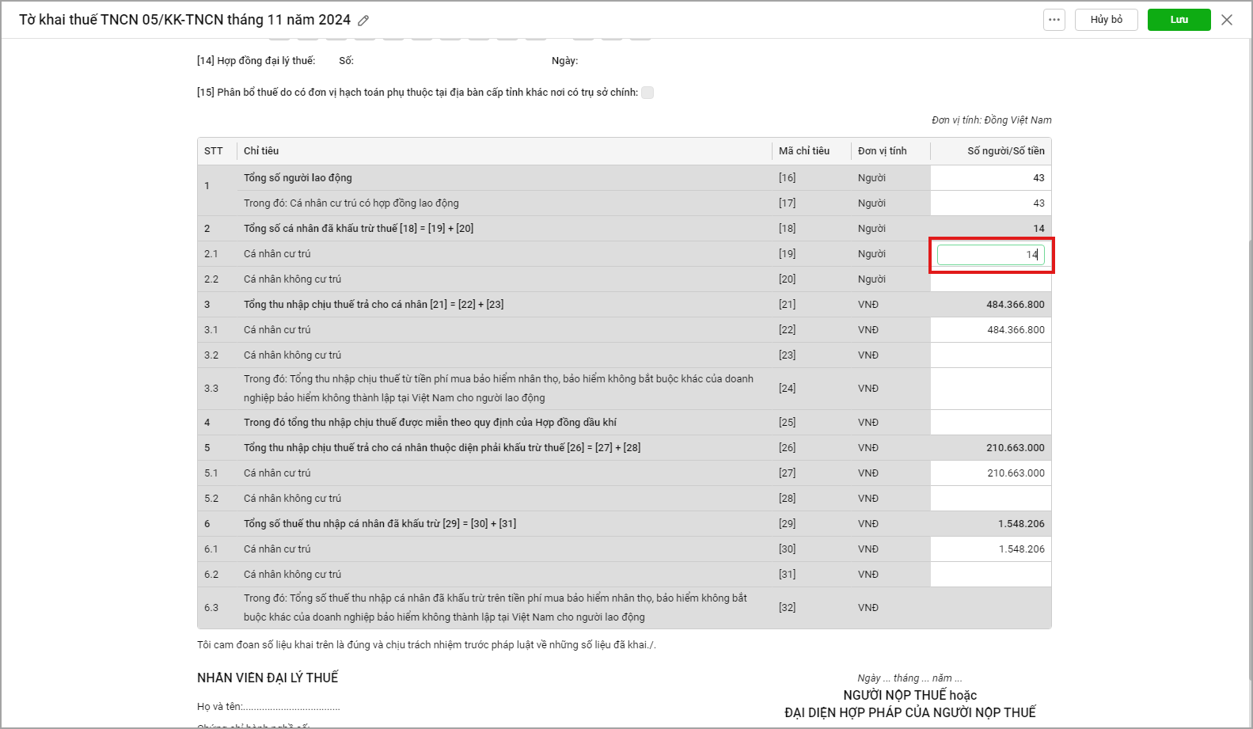1253x729 pixels.
Task: Click the [21] total taxable income cell
Action: [990, 305]
